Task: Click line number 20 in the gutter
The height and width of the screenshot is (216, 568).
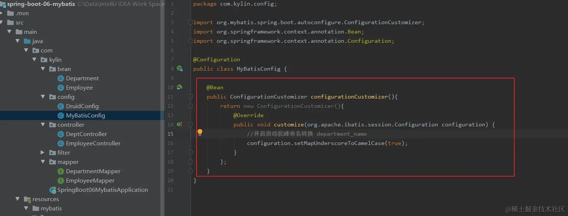Action: (x=170, y=180)
